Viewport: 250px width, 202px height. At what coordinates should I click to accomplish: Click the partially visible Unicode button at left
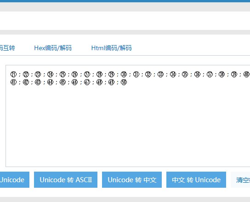click(x=15, y=179)
